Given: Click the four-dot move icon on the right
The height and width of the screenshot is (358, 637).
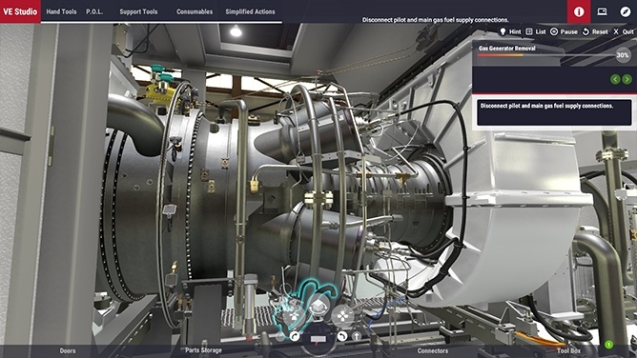Looking at the screenshot, I should [x=343, y=315].
